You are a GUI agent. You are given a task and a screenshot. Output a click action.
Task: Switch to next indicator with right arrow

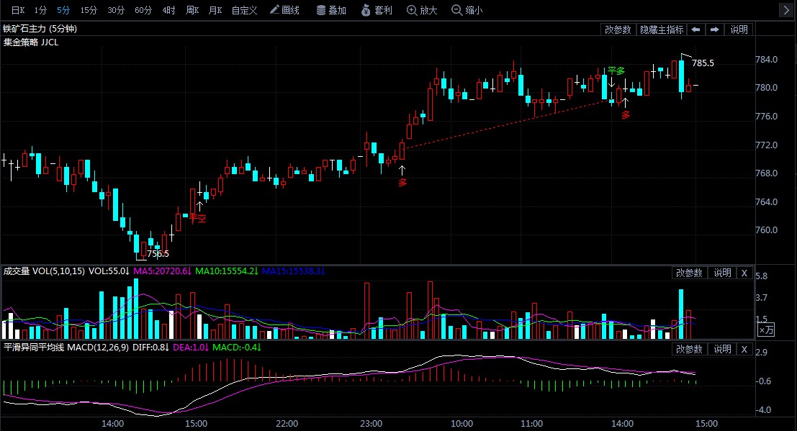pyautogui.click(x=714, y=30)
